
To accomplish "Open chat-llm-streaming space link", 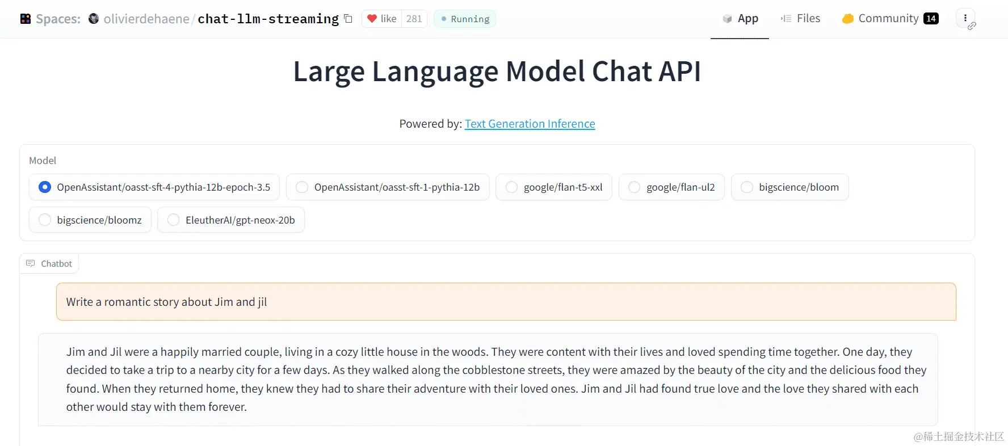I will [x=268, y=19].
